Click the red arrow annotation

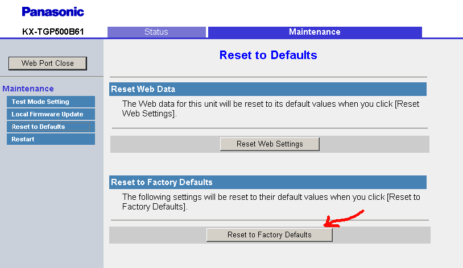(x=344, y=219)
